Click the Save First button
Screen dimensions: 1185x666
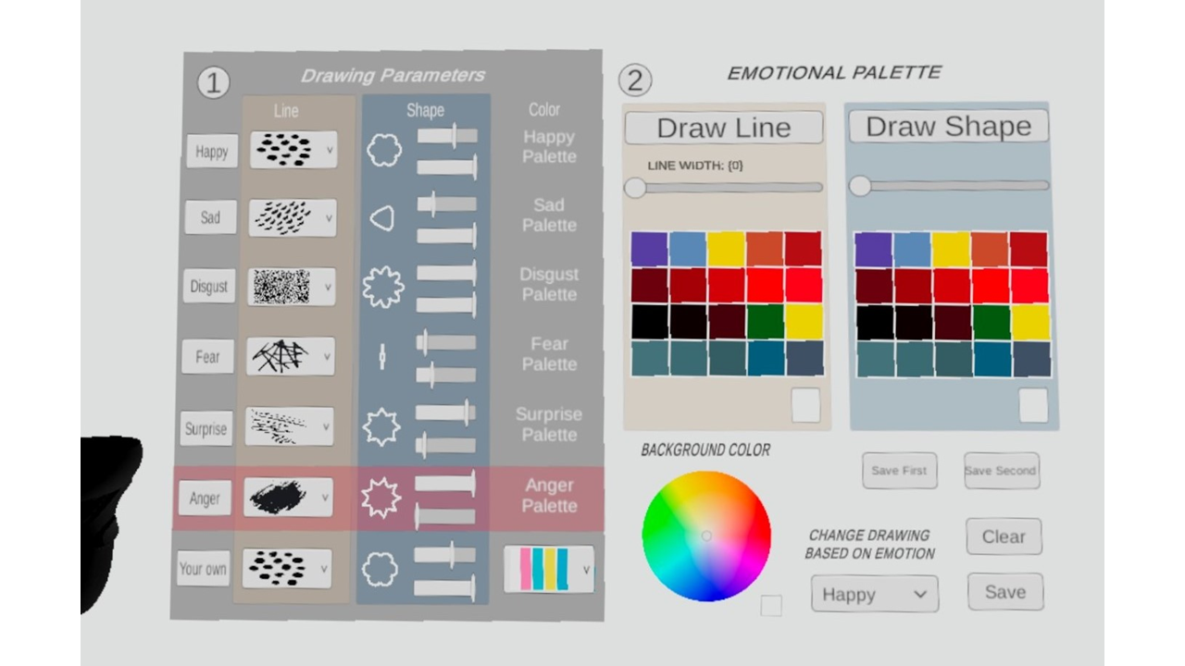[899, 470]
